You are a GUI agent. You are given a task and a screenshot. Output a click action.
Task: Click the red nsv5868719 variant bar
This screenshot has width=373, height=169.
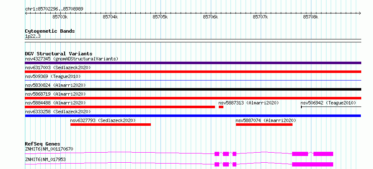pyautogui.click(x=193, y=98)
